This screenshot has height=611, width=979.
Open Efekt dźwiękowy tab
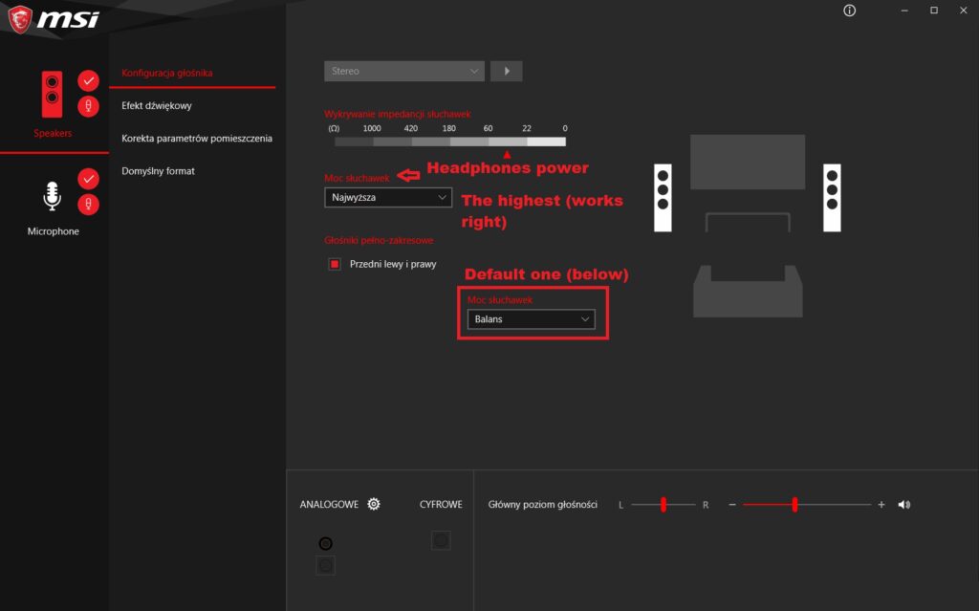[x=157, y=105]
